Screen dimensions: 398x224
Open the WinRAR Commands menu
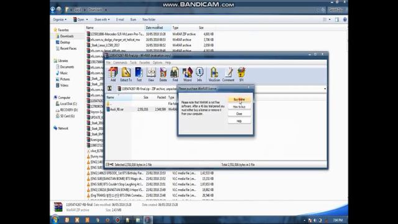(x=120, y=62)
